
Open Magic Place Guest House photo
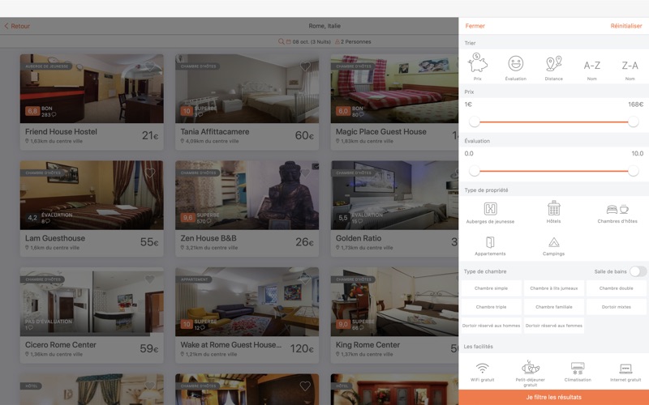394,88
